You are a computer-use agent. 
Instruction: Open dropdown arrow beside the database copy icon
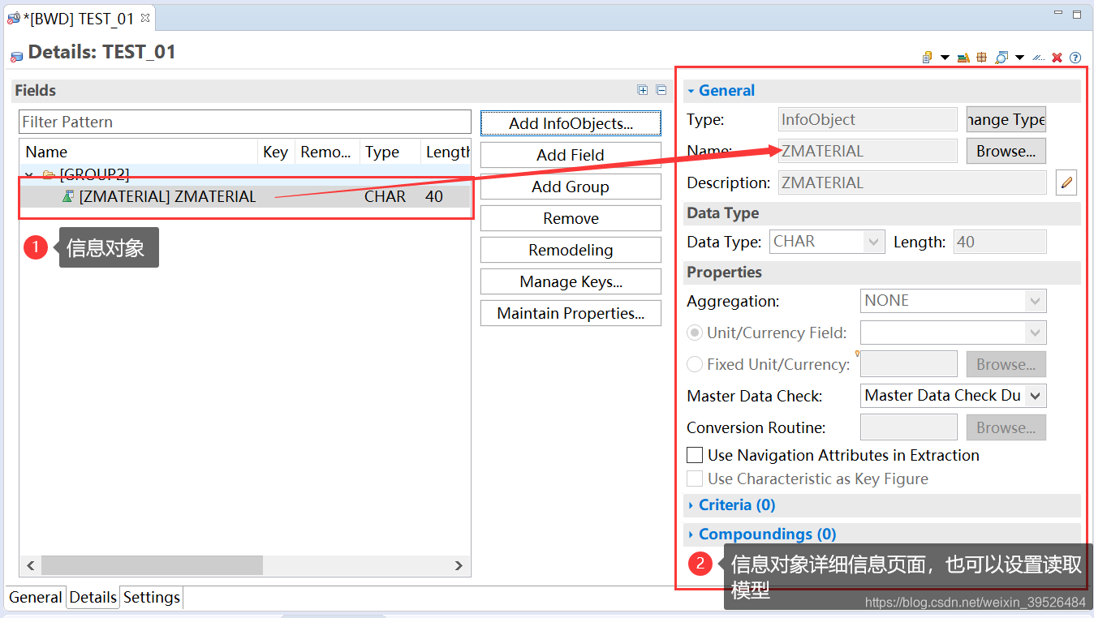point(945,58)
